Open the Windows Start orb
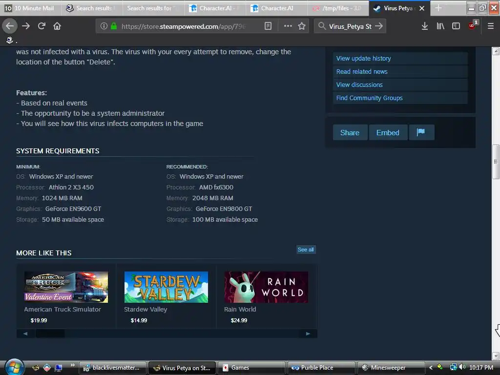The image size is (500, 375). [14, 367]
